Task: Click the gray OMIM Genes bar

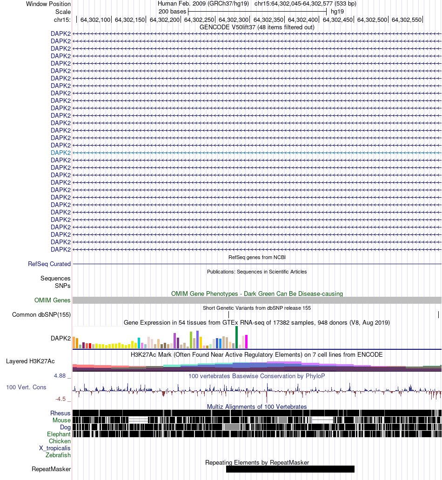Action: 257,300
